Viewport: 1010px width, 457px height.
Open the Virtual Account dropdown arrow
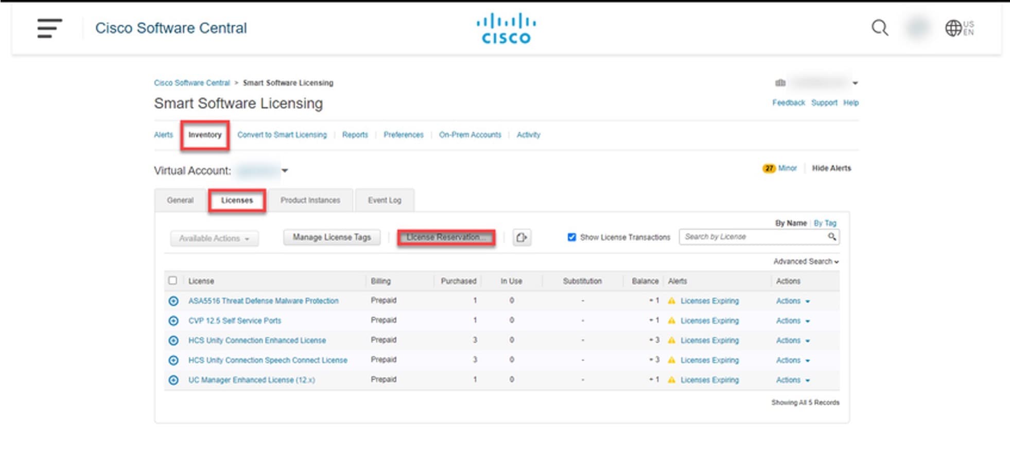tap(285, 171)
